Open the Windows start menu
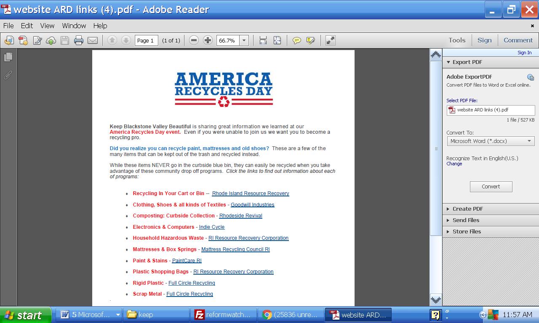 (x=25, y=315)
